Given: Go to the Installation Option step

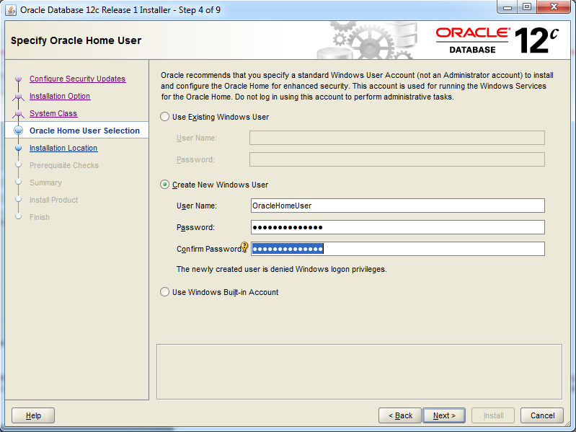Looking at the screenshot, I should [60, 96].
